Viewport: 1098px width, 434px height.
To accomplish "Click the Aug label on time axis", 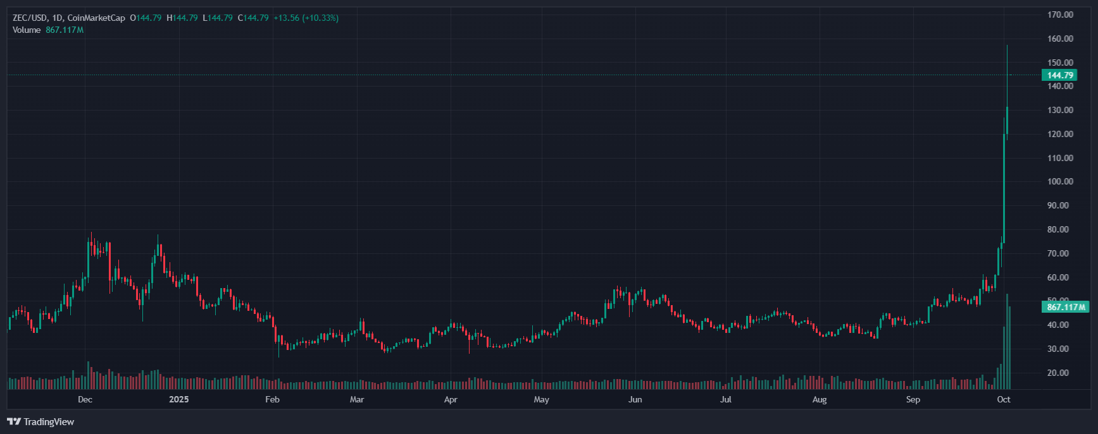I will (x=819, y=399).
